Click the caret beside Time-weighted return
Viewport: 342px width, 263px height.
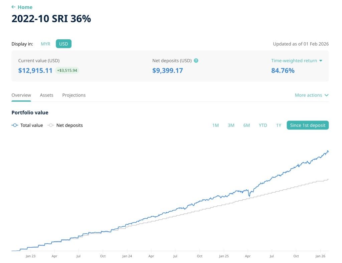pyautogui.click(x=321, y=61)
